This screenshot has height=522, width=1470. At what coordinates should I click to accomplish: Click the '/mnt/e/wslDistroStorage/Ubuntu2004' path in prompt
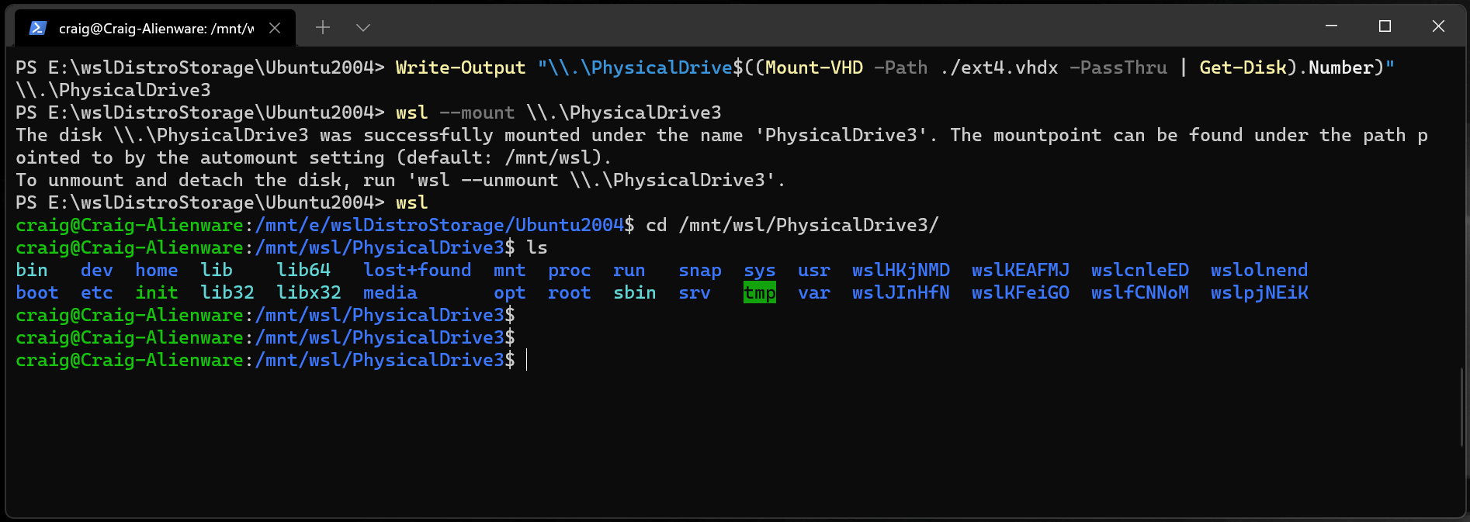[439, 225]
